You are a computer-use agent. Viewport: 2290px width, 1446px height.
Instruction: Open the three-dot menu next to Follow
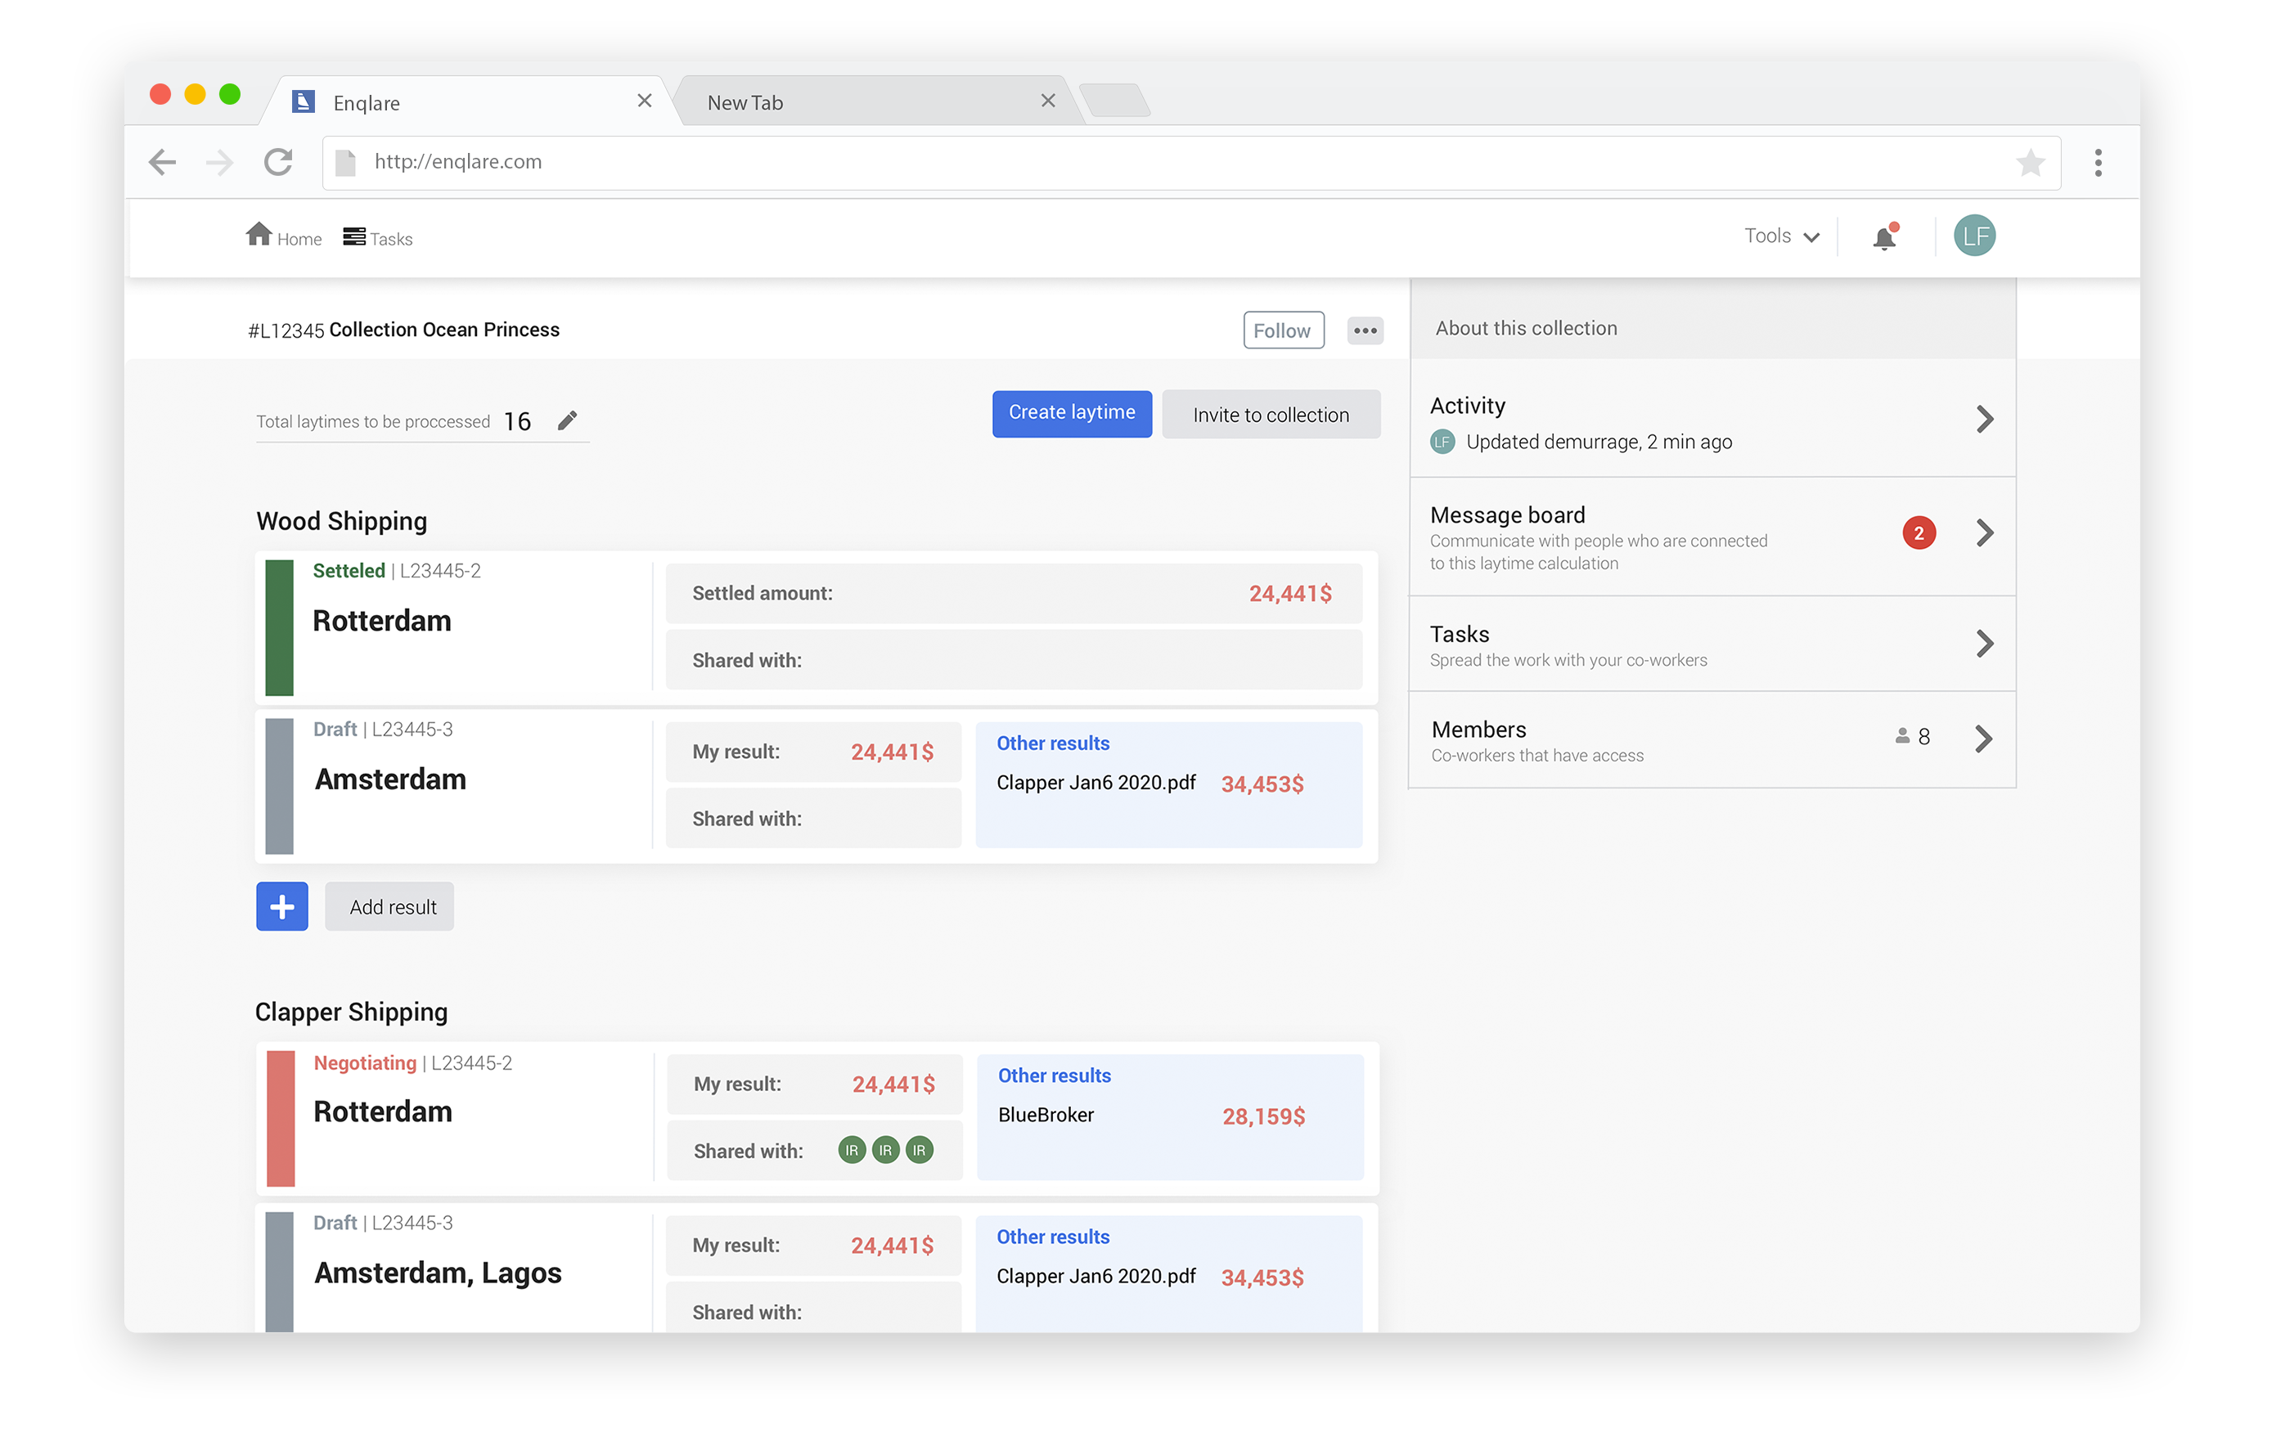1365,330
